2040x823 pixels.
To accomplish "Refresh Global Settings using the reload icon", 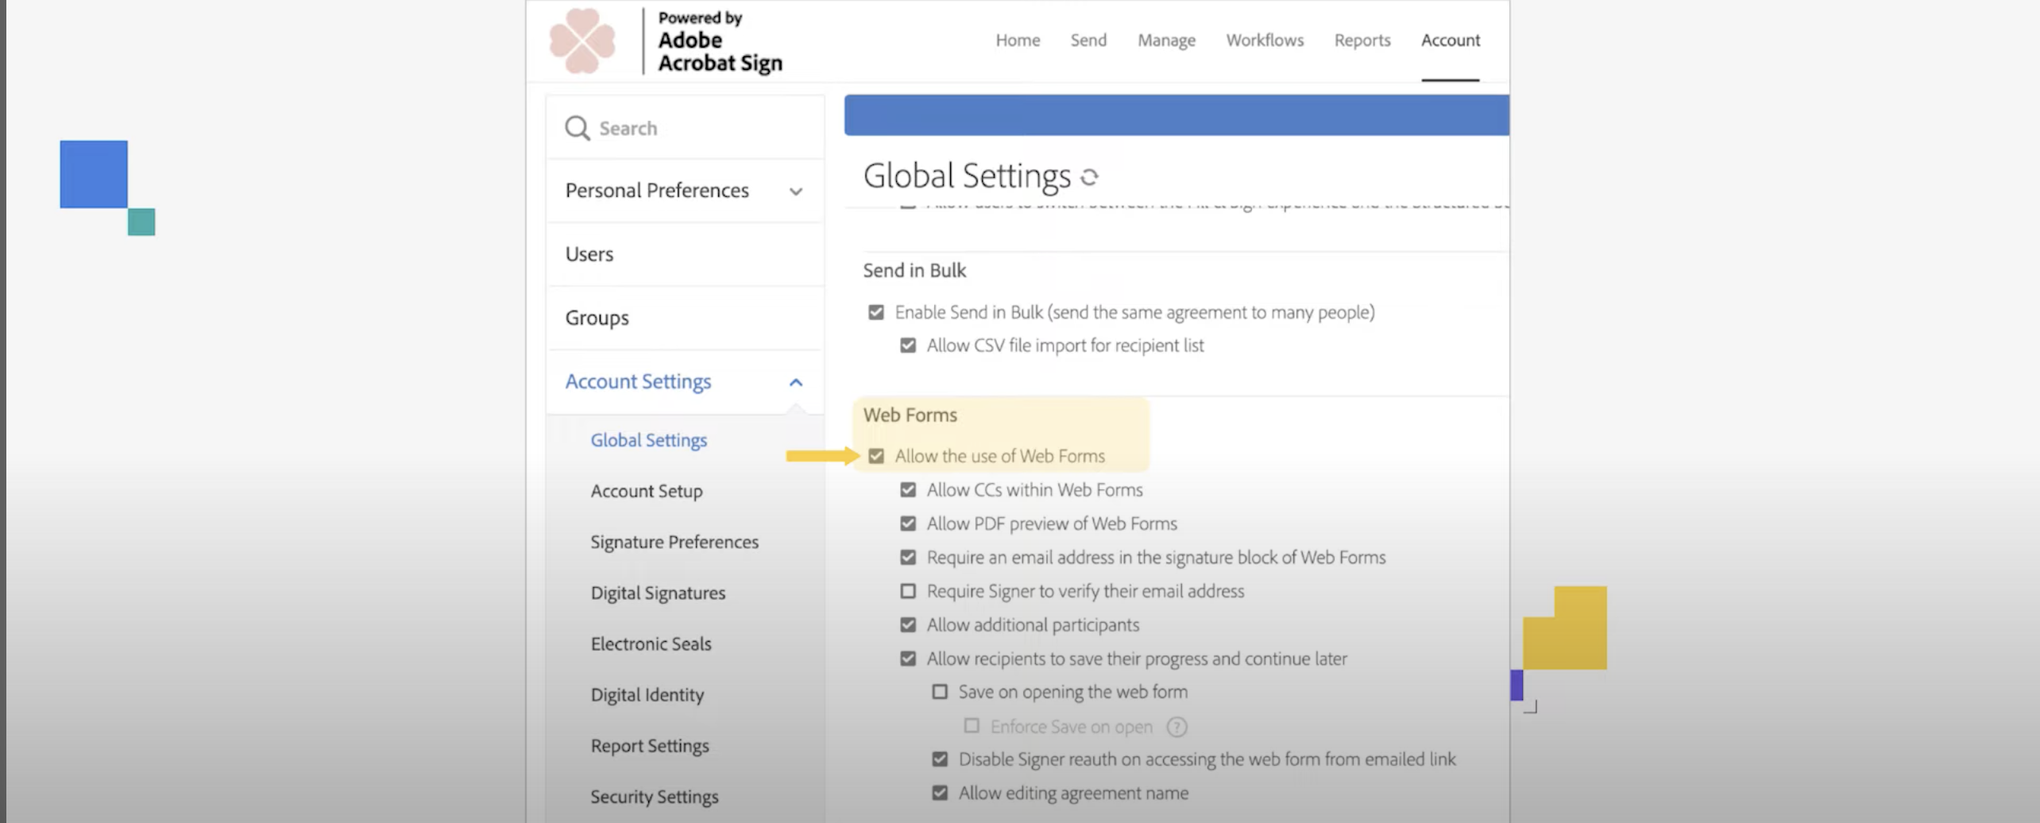I will (1090, 177).
